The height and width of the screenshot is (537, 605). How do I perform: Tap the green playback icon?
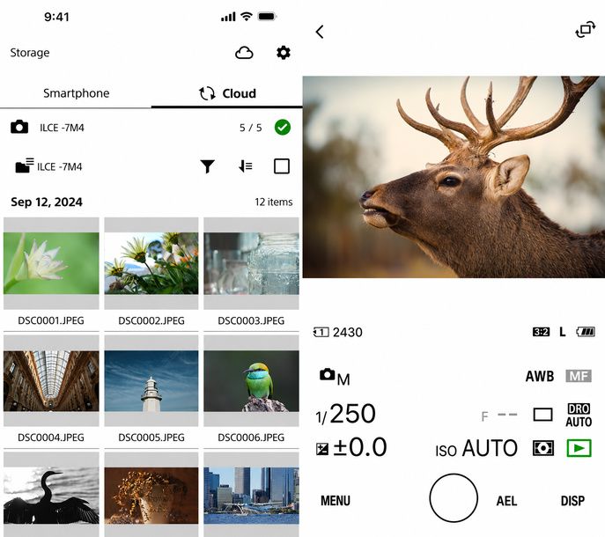pyautogui.click(x=579, y=448)
